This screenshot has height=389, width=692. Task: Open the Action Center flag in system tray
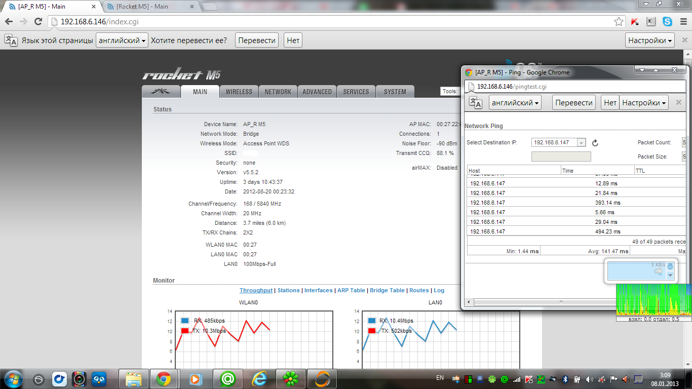[614, 379]
